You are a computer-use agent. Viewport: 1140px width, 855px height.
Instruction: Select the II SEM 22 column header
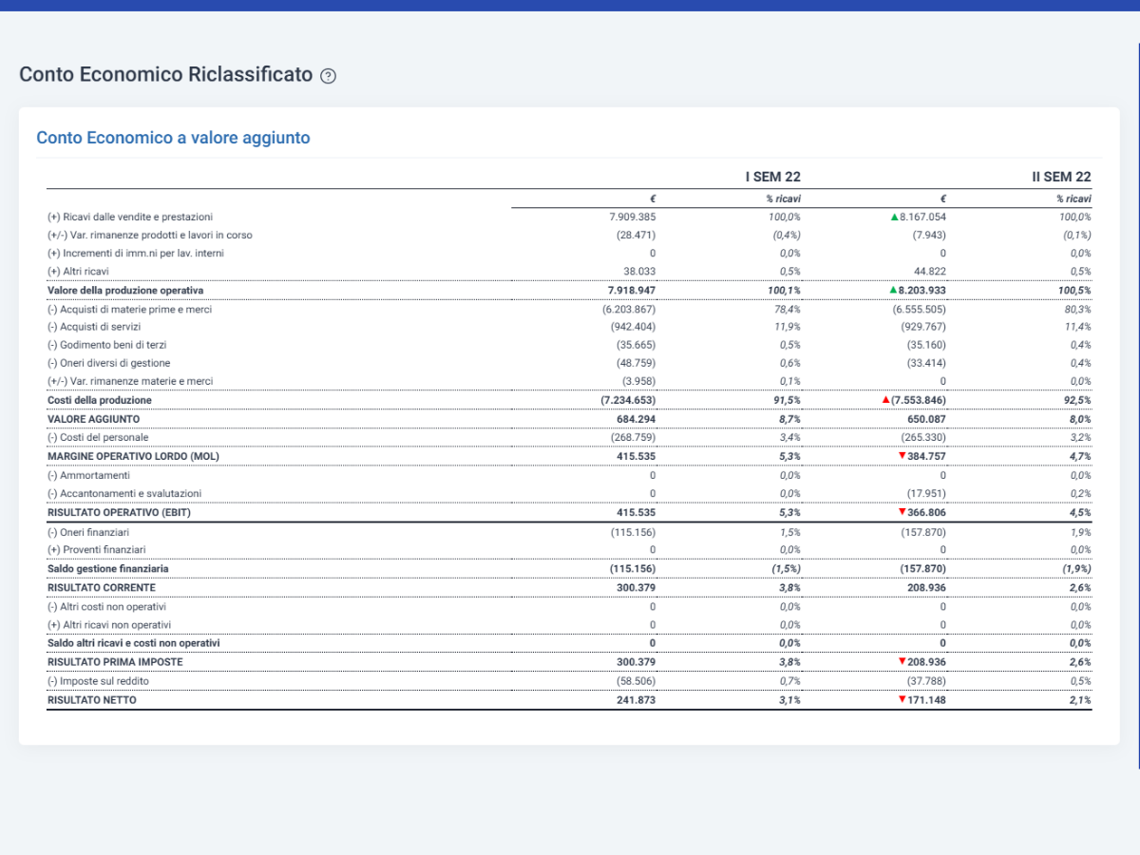pyautogui.click(x=1061, y=177)
